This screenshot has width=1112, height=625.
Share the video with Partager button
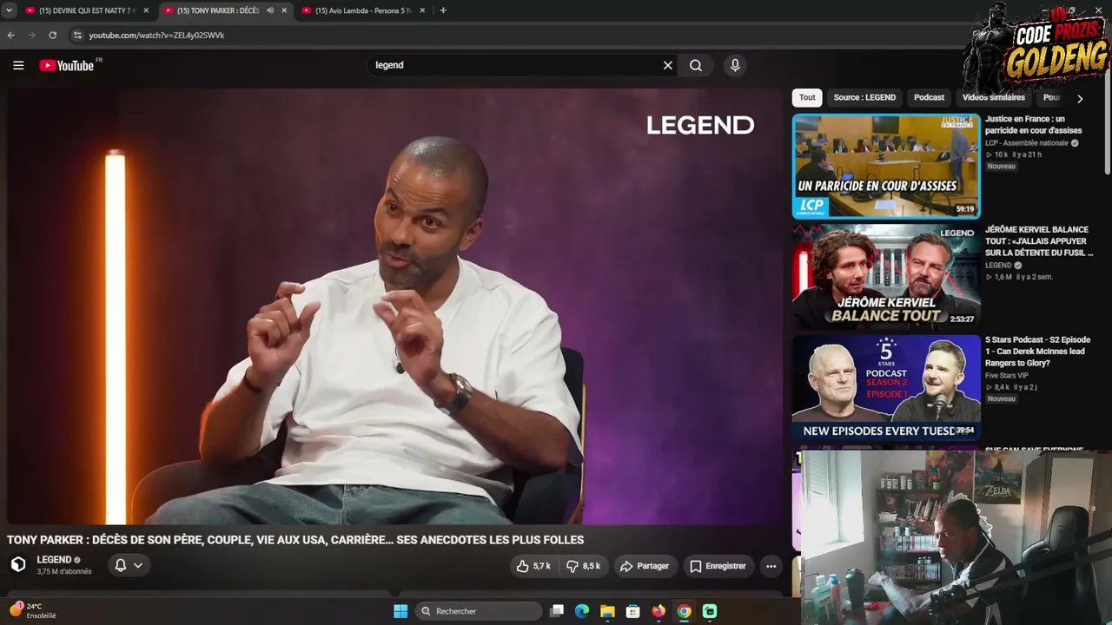(x=645, y=566)
